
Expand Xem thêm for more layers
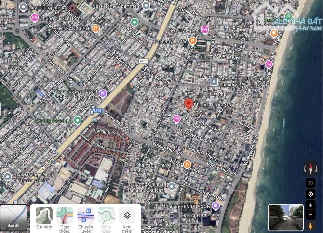tap(127, 218)
